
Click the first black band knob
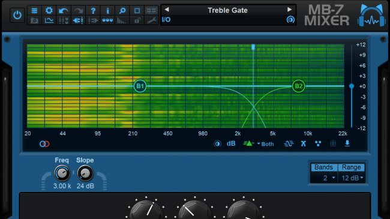tap(146, 210)
